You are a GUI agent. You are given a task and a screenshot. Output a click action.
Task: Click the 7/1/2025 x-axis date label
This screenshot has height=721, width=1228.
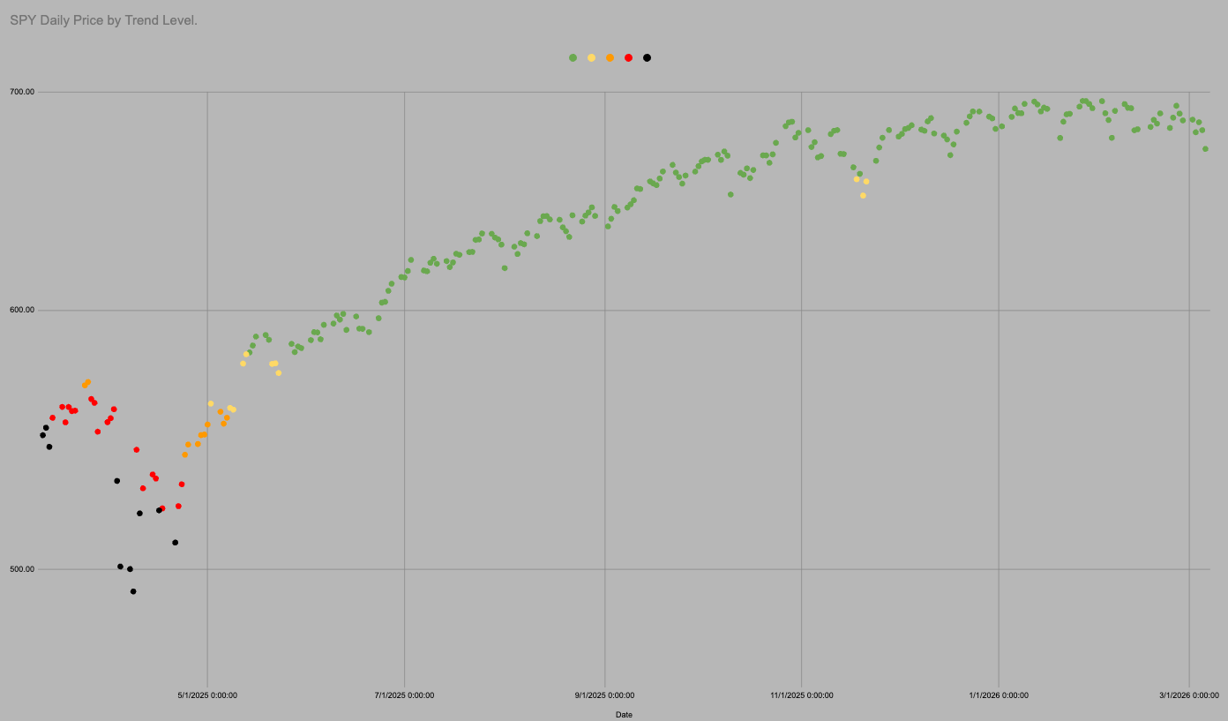tap(404, 695)
